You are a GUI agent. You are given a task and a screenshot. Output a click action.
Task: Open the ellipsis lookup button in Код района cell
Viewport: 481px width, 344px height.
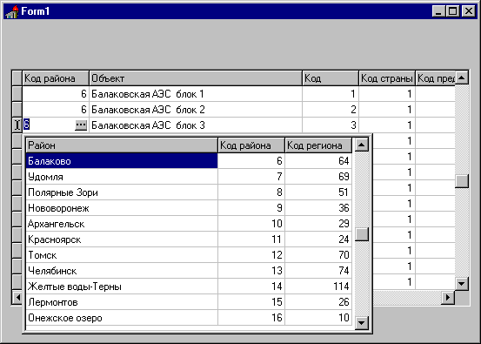[81, 125]
